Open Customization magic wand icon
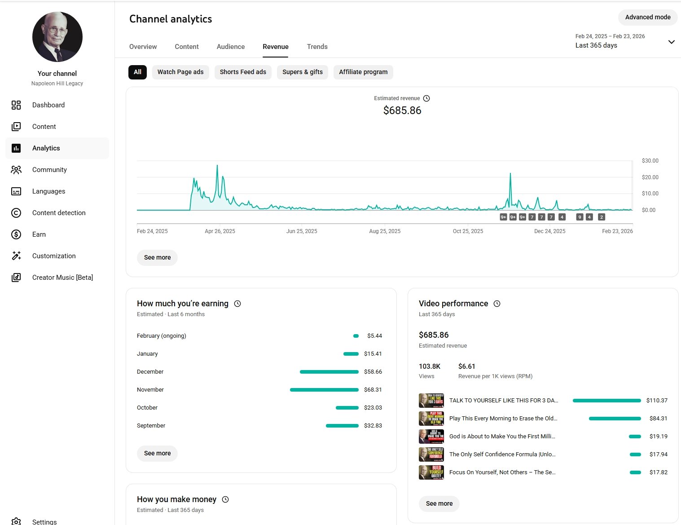 [16, 256]
